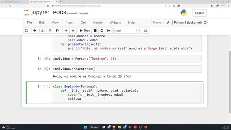Close the POO8 browser tab
Image resolution: width=231 pixels, height=130 pixels.
(x=57, y=2)
